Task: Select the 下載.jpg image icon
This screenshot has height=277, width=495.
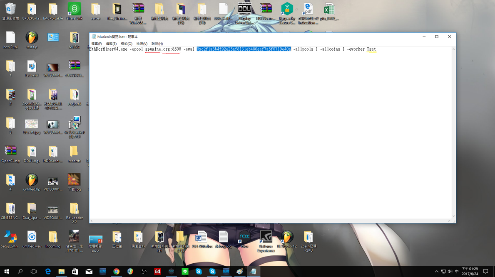Action: click(x=74, y=183)
